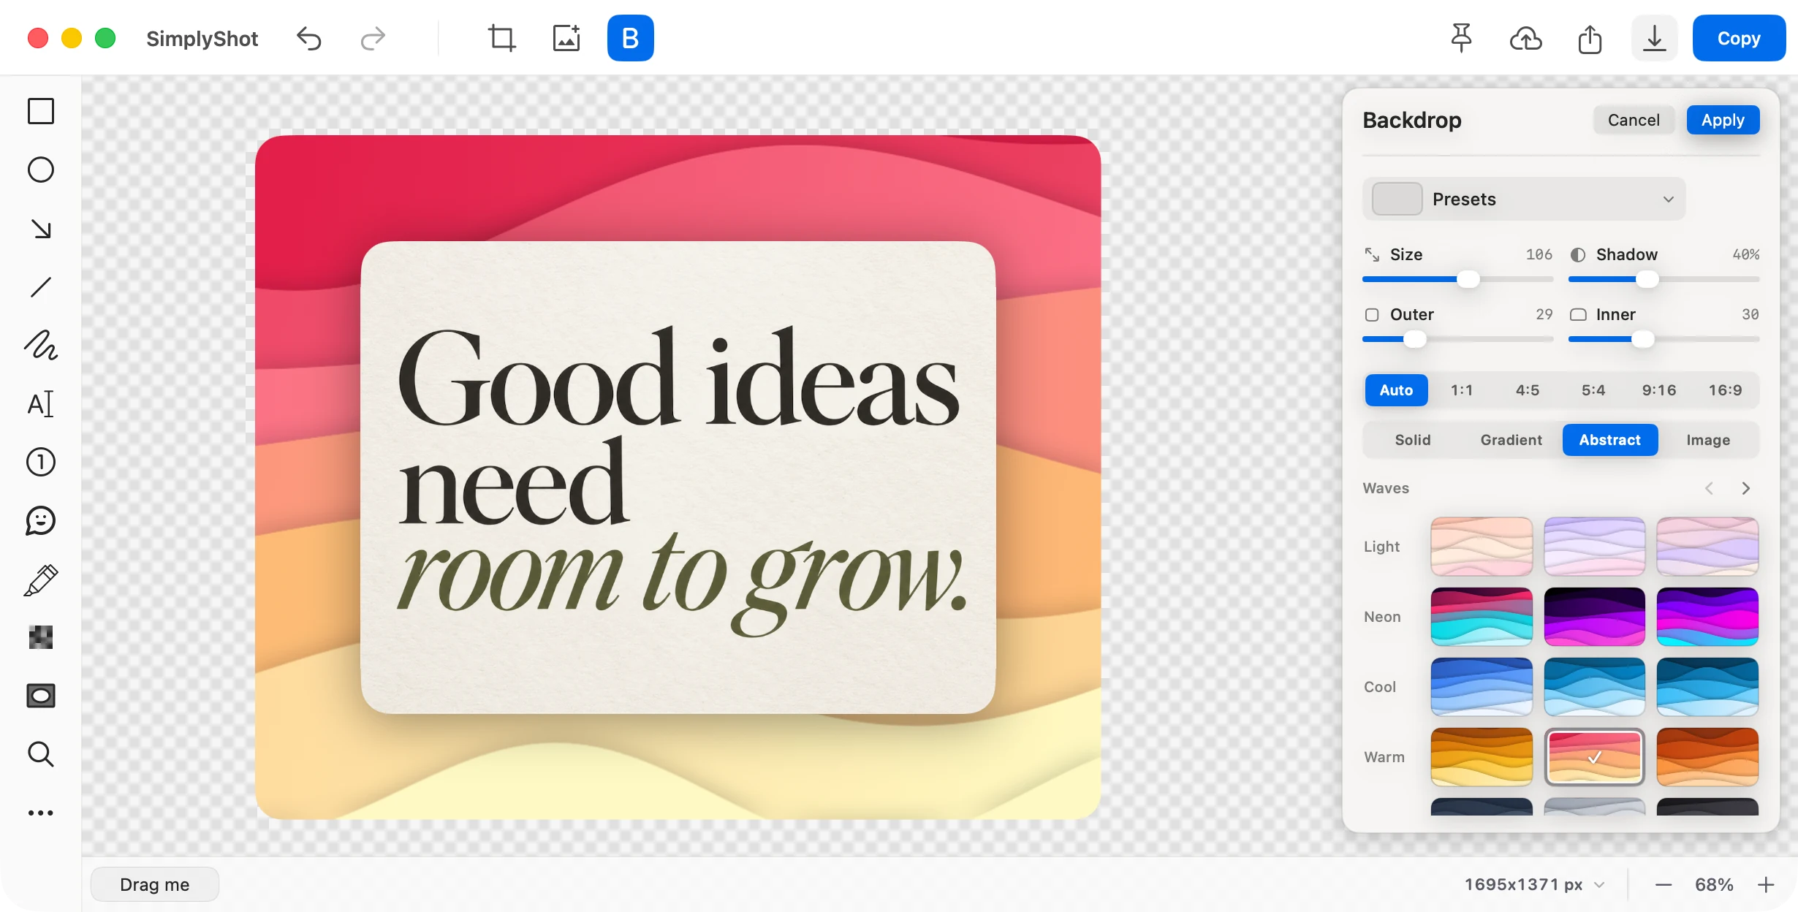
Task: Choose second Light lavender waves backdrop
Action: coord(1595,547)
